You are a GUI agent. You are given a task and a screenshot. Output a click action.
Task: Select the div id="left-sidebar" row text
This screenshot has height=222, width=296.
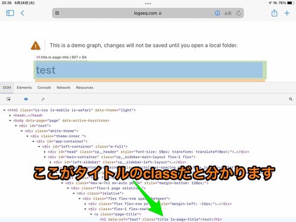(120, 162)
